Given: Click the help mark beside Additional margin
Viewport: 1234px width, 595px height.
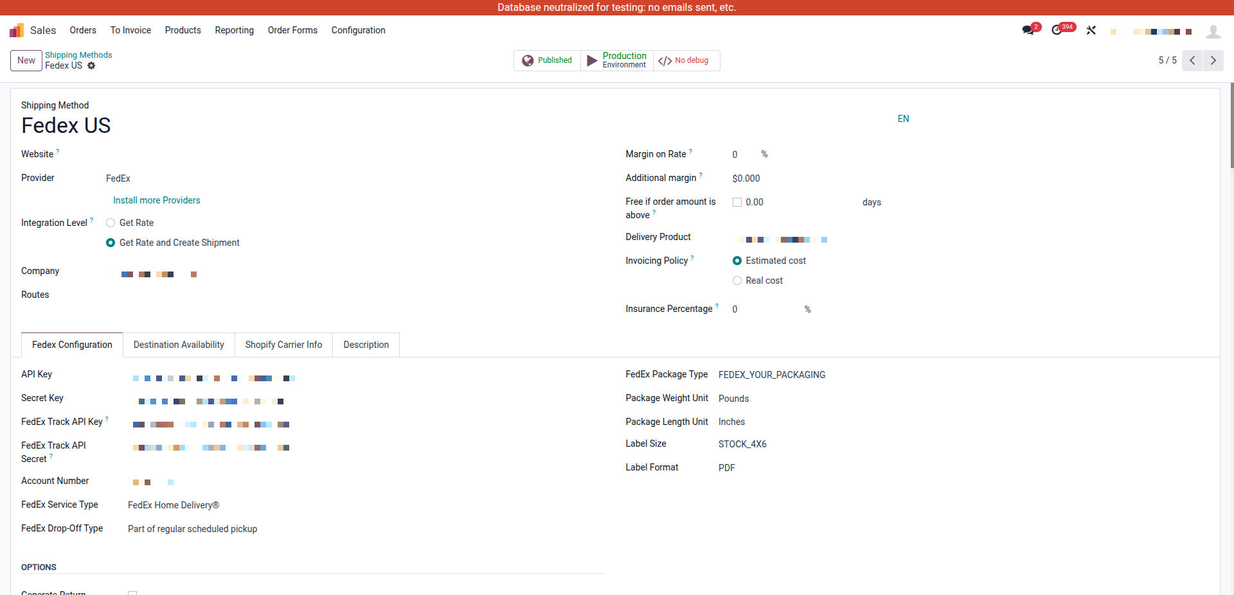Looking at the screenshot, I should click(701, 175).
